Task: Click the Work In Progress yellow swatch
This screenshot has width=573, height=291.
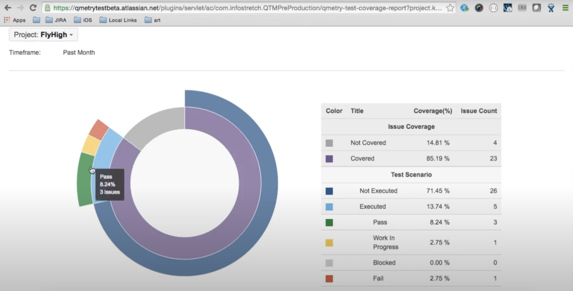Action: point(329,243)
